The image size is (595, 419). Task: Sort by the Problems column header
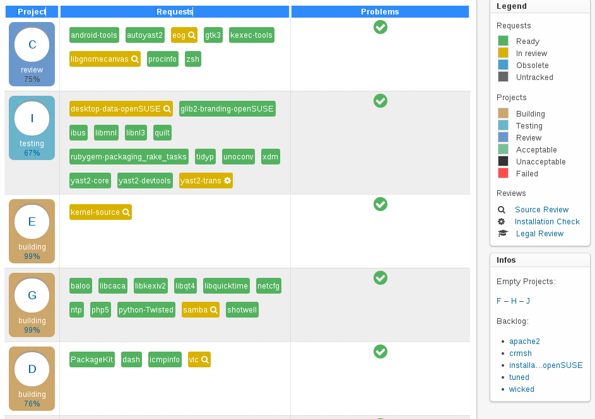[x=380, y=12]
